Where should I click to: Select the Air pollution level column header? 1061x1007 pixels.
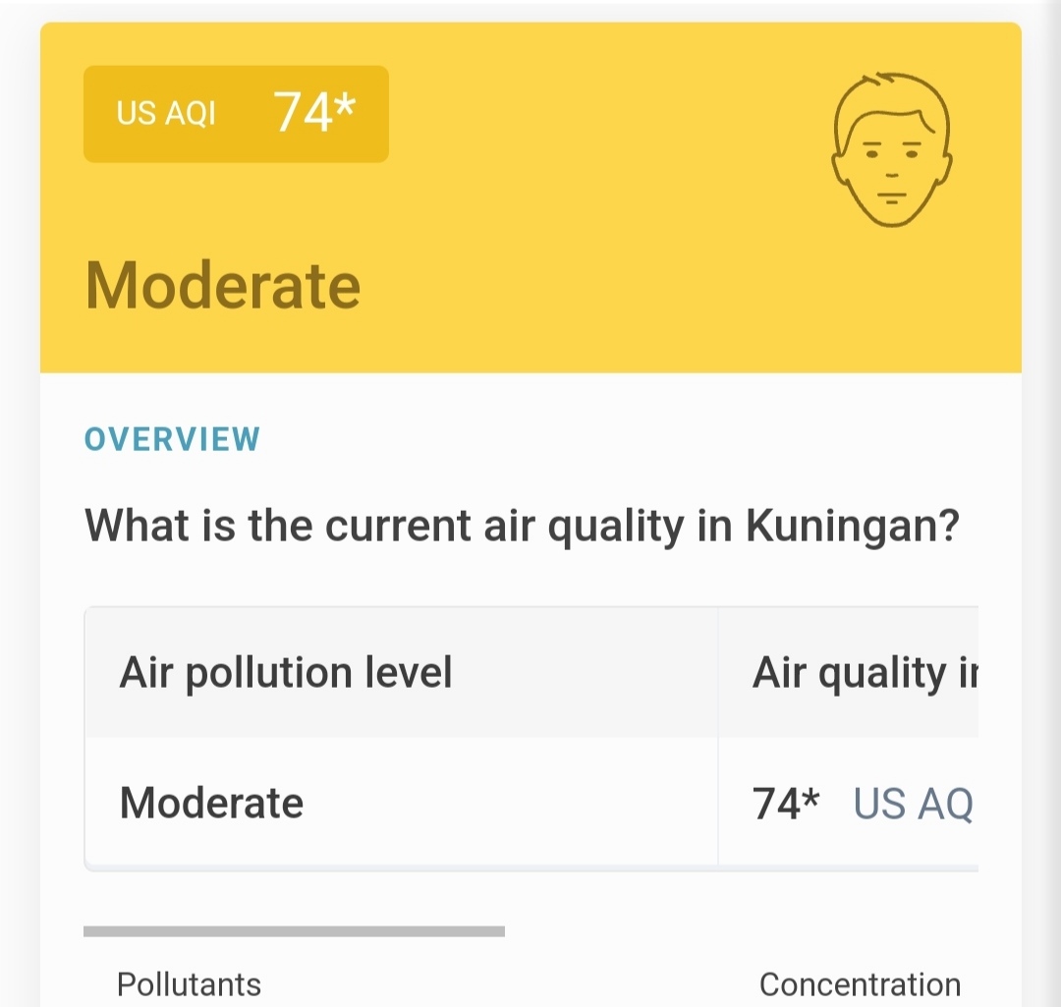coord(286,672)
